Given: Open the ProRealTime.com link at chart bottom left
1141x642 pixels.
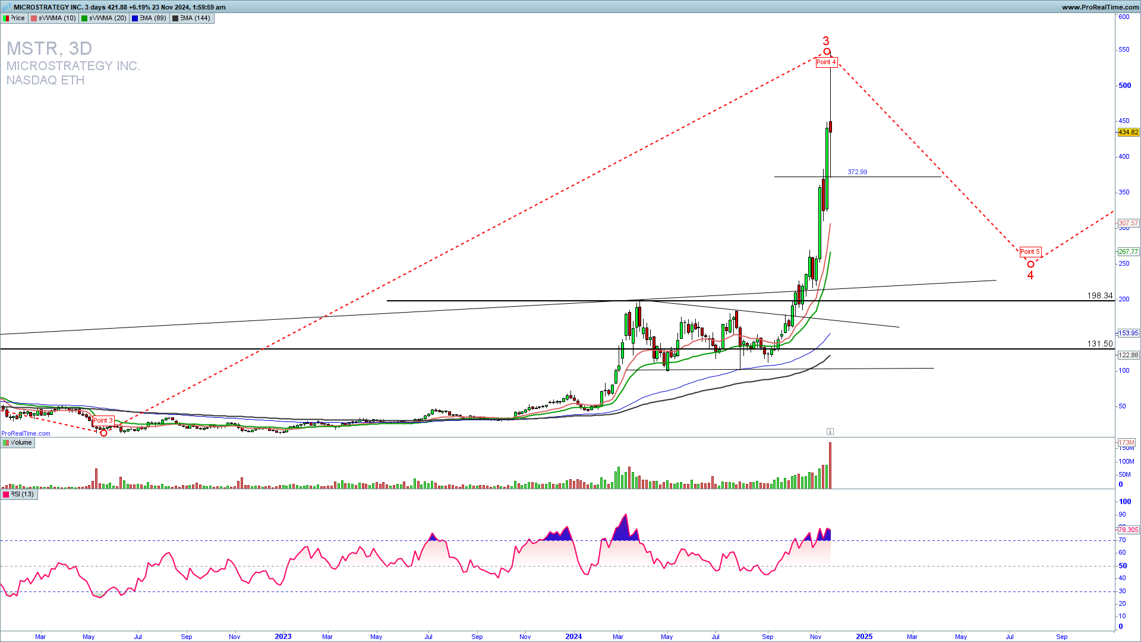Looking at the screenshot, I should coord(26,433).
